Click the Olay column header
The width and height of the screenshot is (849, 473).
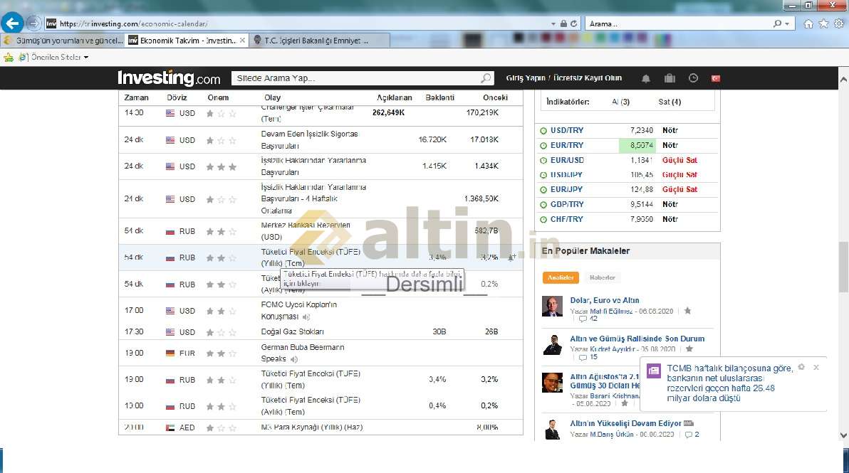(272, 98)
